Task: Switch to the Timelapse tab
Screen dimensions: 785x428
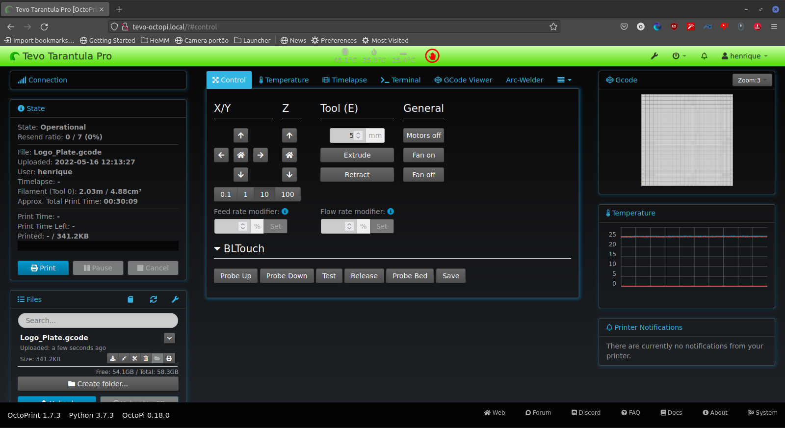Action: (x=344, y=80)
